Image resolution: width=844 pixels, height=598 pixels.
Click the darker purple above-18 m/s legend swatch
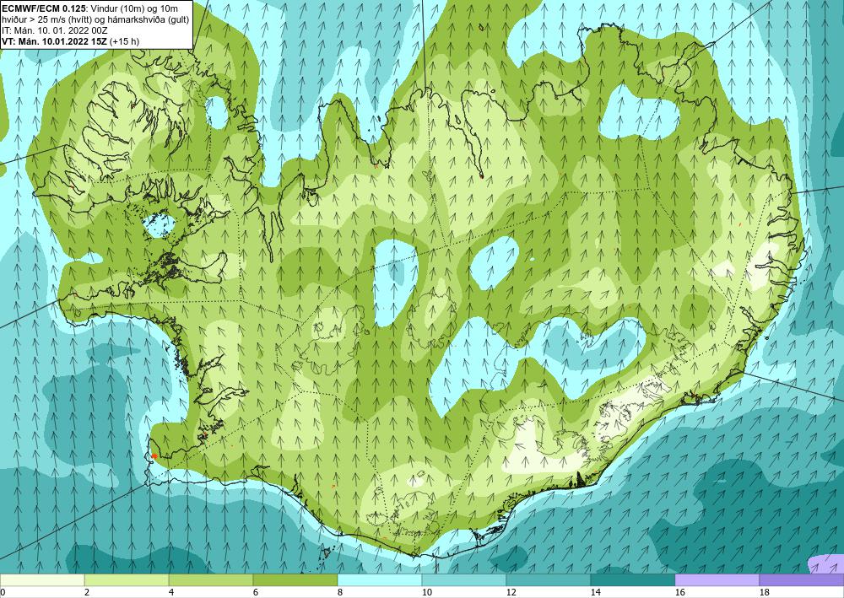pyautogui.click(x=802, y=580)
